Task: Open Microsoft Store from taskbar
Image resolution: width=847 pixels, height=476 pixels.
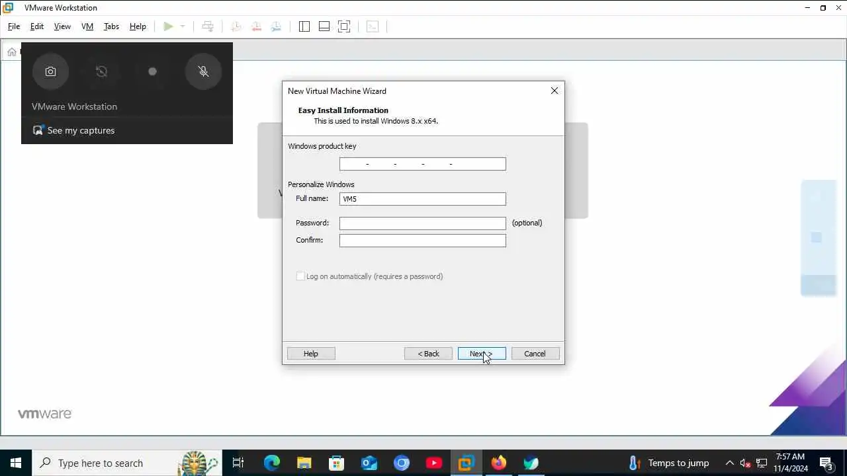Action: 336,463
